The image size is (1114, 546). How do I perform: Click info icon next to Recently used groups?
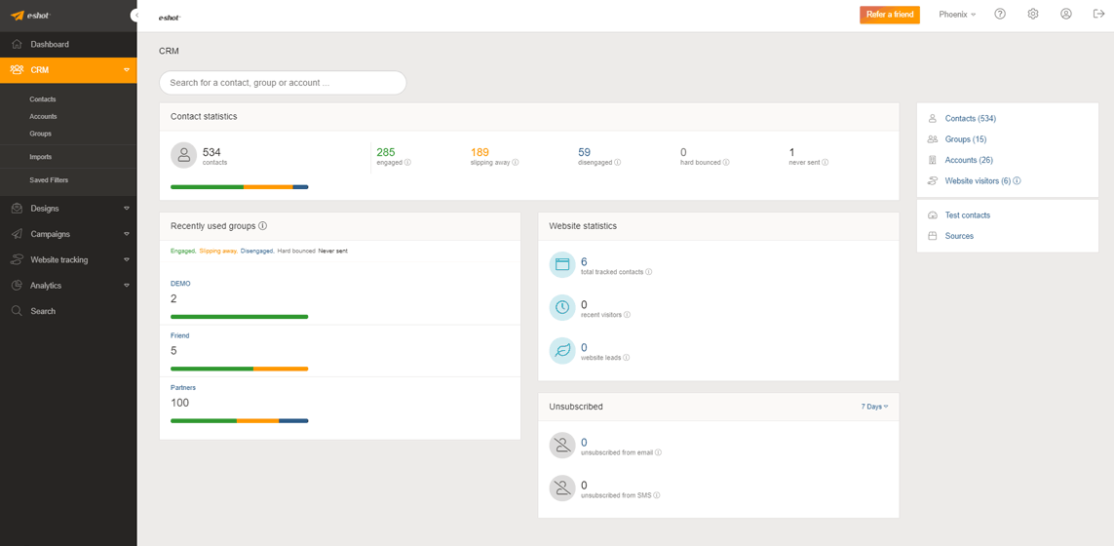tap(263, 226)
